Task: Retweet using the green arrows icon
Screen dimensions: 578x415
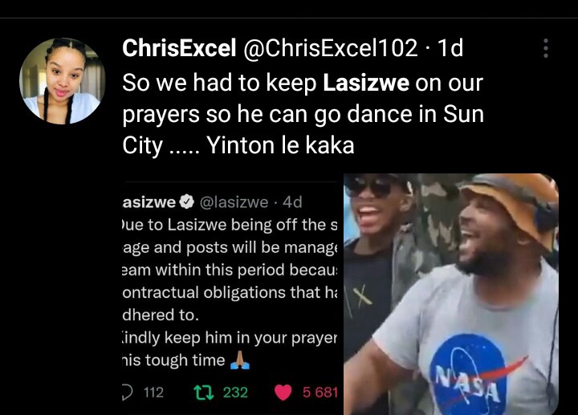Action: [204, 393]
